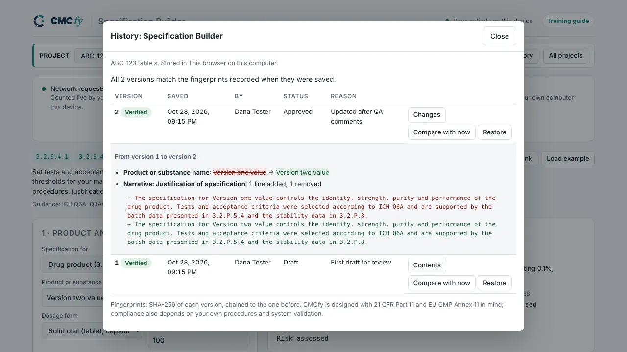Close the History dialog
The width and height of the screenshot is (627, 352).
(499, 36)
